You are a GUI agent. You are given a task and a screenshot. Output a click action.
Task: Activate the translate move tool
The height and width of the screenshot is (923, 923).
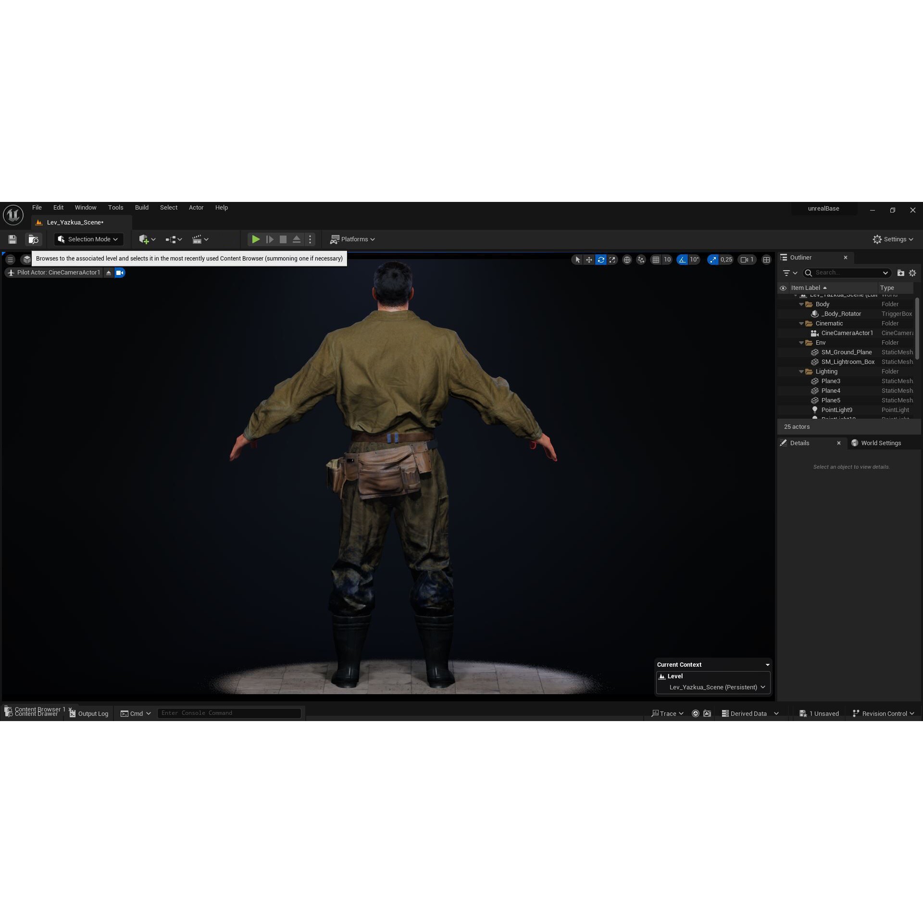[589, 260]
